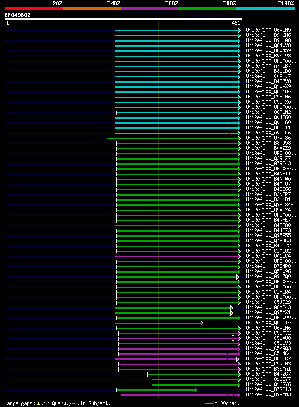Open the UniRef100_B4KHE7 label
Image resolution: width=299 pixels, height=407 pixels.
click(x=268, y=220)
